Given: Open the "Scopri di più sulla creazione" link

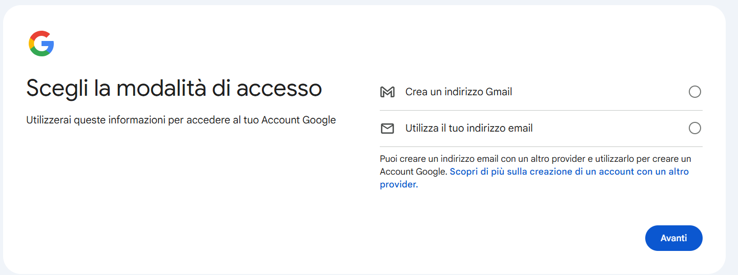Looking at the screenshot, I should pyautogui.click(x=569, y=172).
